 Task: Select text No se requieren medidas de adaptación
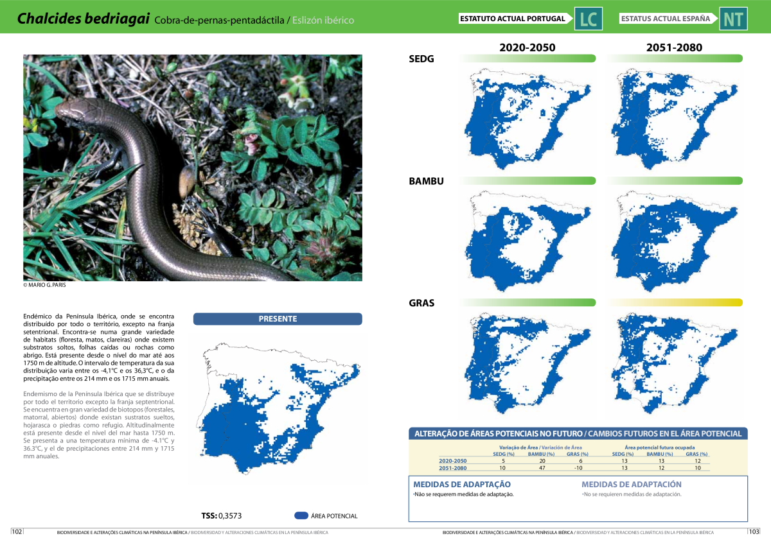[x=632, y=494]
